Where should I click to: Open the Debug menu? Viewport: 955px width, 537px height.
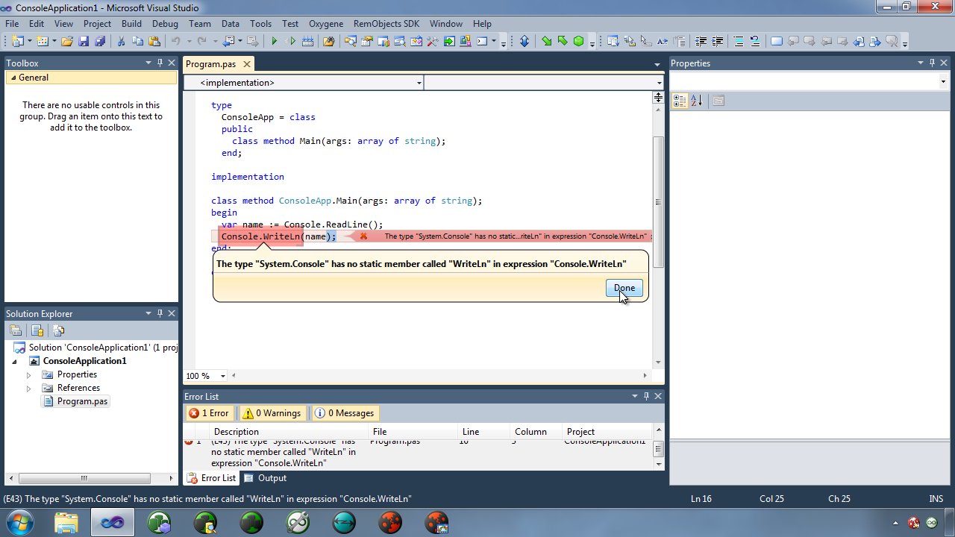point(165,24)
